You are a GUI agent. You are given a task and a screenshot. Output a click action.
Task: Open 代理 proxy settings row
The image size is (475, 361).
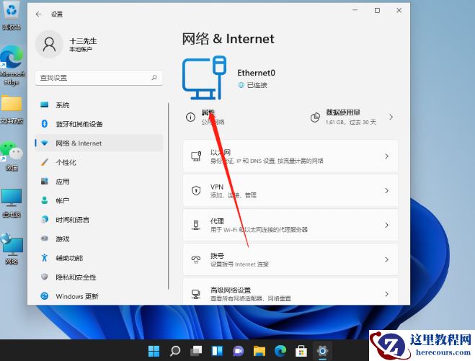[290, 225]
